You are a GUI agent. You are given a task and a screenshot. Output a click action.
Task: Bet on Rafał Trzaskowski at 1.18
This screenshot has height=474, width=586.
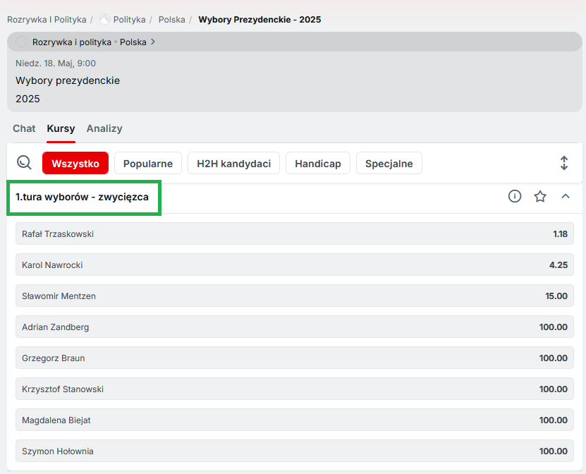[x=295, y=233]
